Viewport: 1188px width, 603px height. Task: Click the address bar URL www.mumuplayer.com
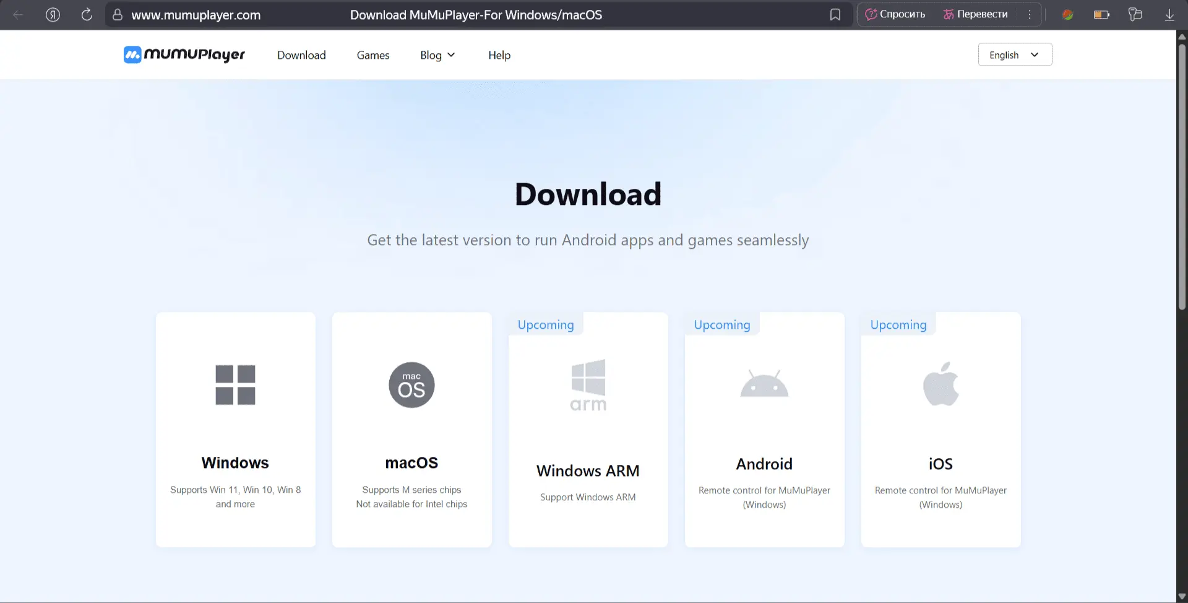[x=196, y=15]
